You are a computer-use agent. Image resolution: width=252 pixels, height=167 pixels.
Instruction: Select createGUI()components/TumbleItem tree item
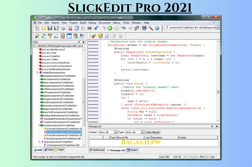pos(62,122)
